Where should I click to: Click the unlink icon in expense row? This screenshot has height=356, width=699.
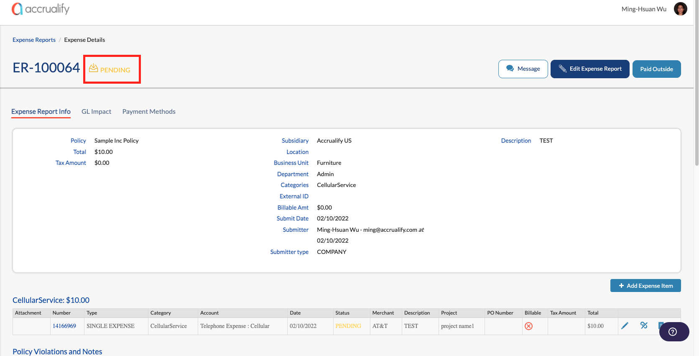coord(644,325)
